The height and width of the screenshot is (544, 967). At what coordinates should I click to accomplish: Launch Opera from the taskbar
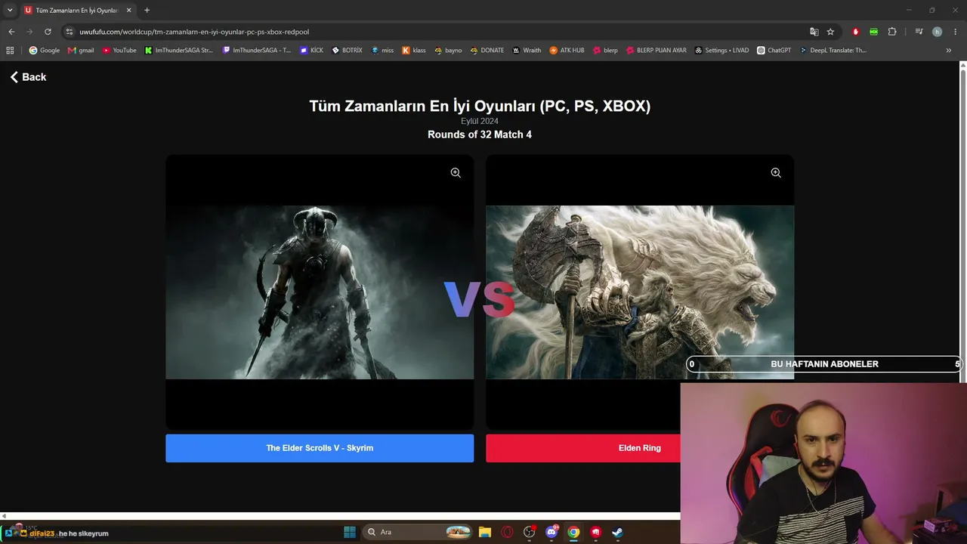pyautogui.click(x=507, y=532)
